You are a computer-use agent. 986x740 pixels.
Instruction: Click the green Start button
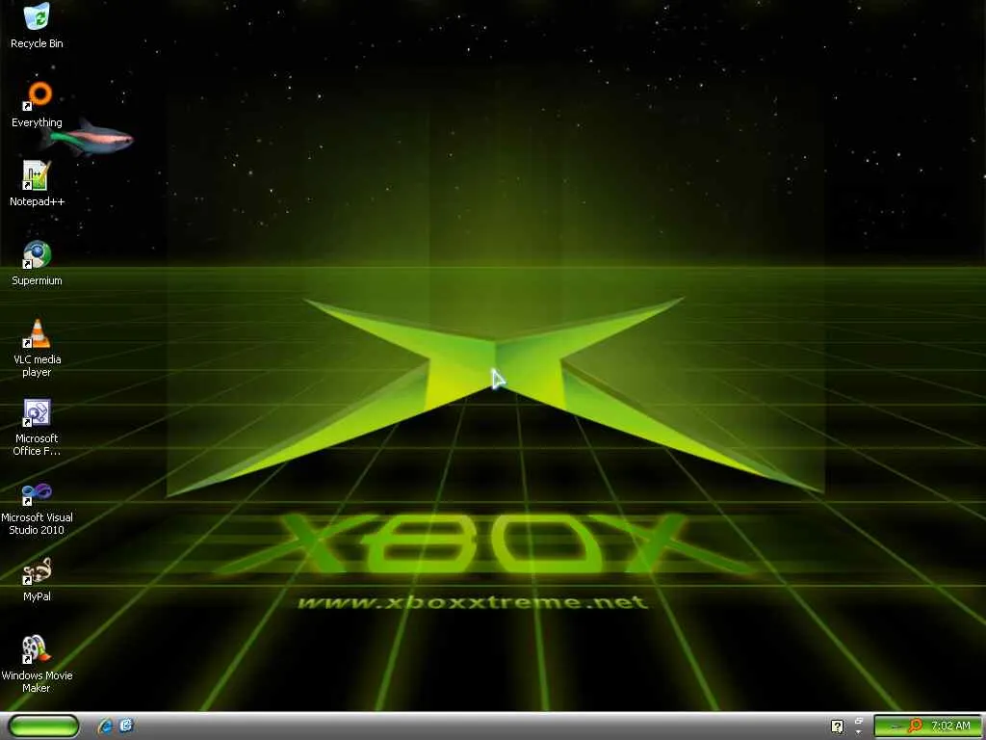[x=44, y=727]
